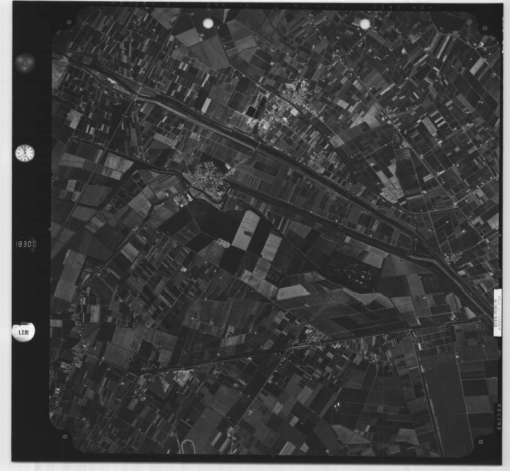This screenshot has width=510, height=471.
Task: Click the small hamlet near the right edge
Action: click(453, 257)
